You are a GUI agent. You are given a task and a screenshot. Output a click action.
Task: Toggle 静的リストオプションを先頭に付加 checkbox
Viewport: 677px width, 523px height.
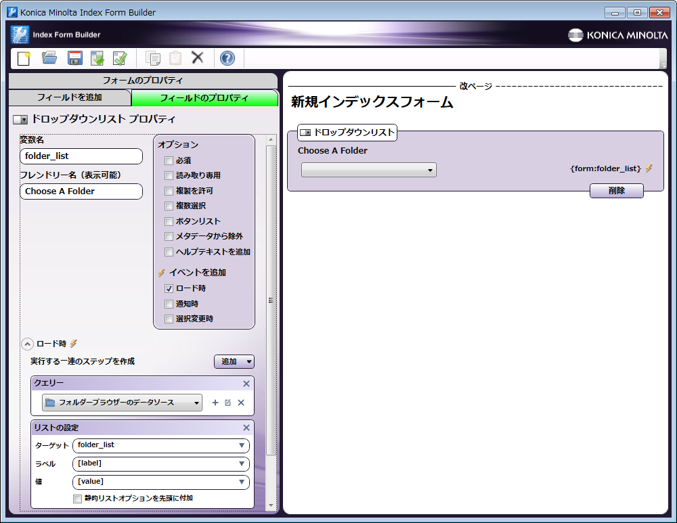[77, 499]
